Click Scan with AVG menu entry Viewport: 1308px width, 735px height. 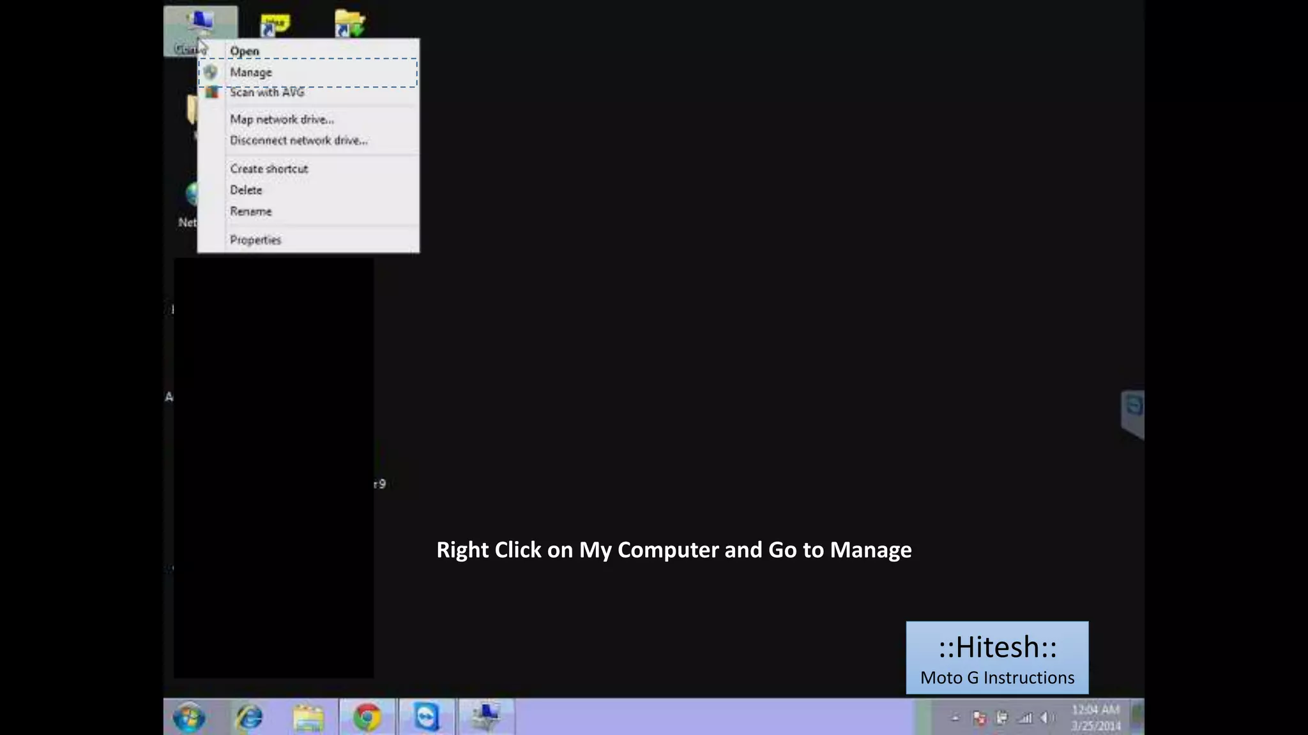(x=267, y=93)
